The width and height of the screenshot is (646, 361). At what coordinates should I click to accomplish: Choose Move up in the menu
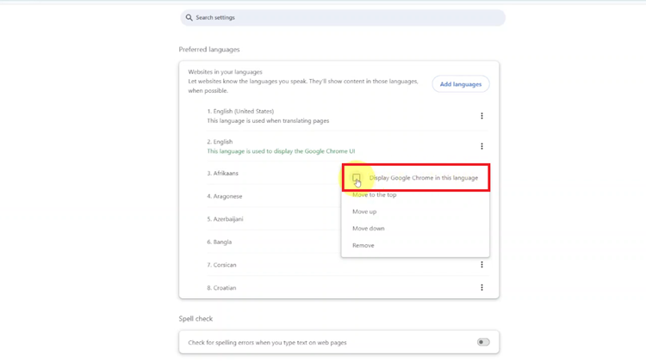(x=364, y=211)
